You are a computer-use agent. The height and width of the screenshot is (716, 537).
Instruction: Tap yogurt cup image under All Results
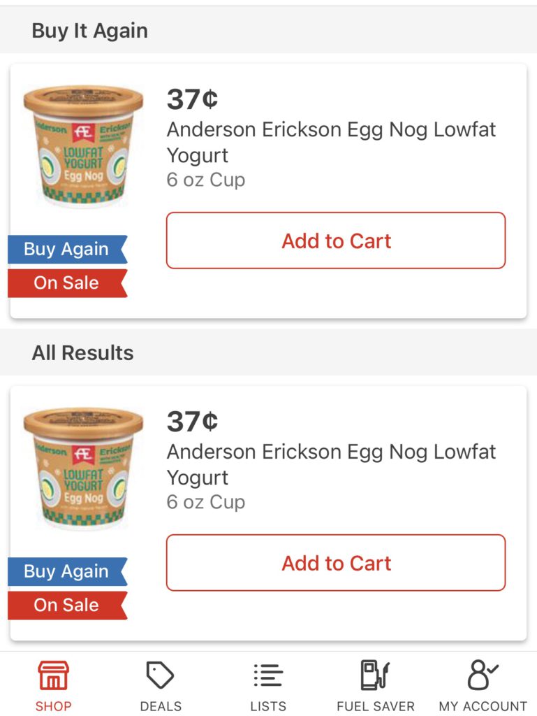[83, 468]
